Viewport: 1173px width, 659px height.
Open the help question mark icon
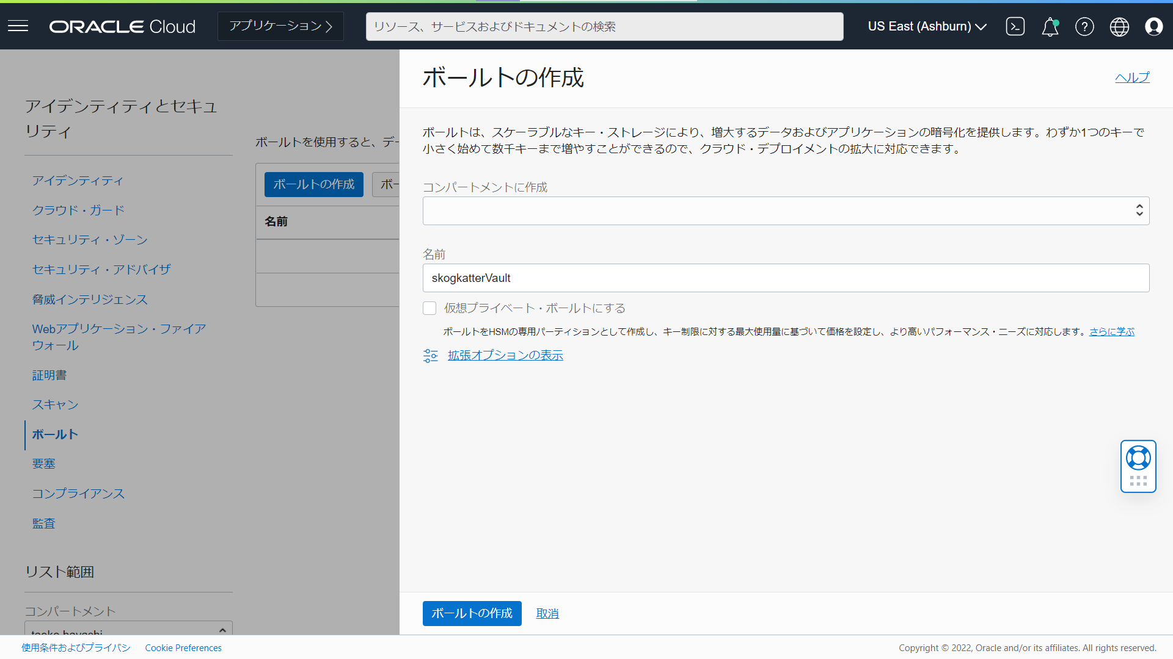[1084, 26]
